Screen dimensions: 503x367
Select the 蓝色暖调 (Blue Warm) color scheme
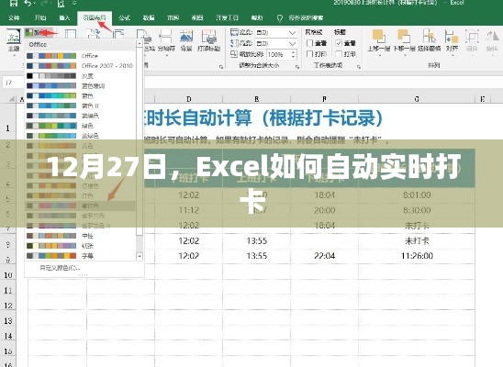80,86
